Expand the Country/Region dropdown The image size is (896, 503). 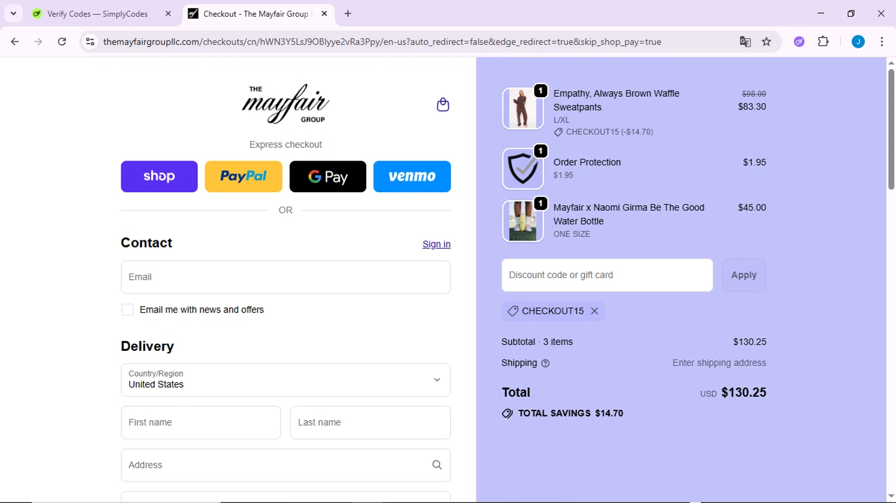(286, 380)
